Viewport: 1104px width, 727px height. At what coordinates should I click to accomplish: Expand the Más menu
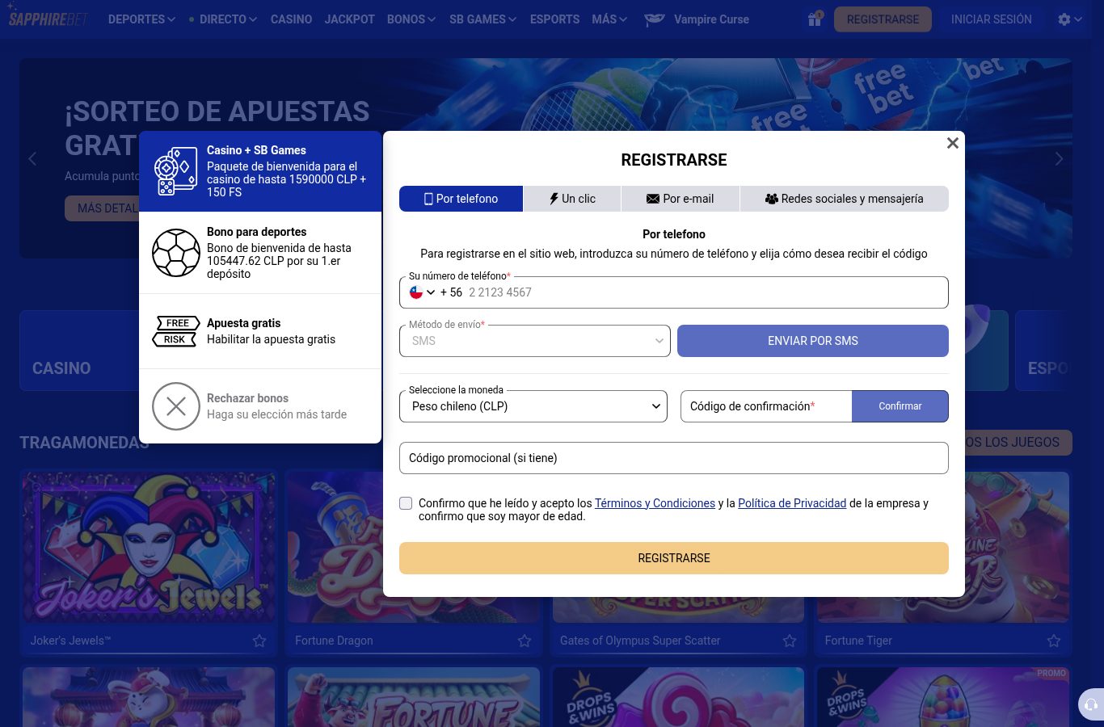click(x=609, y=19)
